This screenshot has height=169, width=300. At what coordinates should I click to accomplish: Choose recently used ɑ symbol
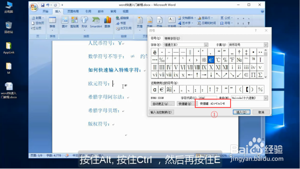pyautogui.click(x=154, y=89)
